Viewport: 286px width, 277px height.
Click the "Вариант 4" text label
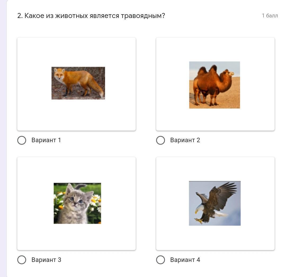(185, 260)
